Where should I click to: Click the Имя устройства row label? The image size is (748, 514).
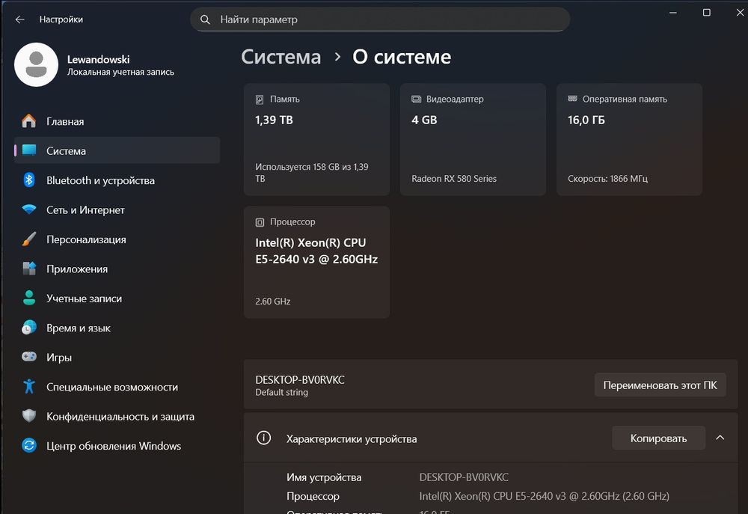click(324, 477)
